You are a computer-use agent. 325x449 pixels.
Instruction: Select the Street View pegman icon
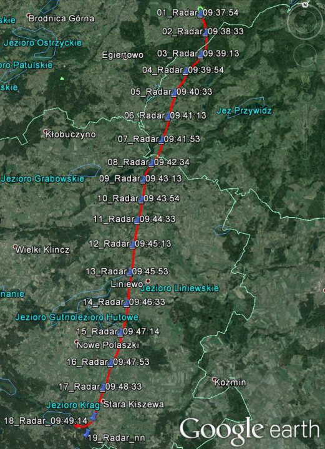(305, 80)
